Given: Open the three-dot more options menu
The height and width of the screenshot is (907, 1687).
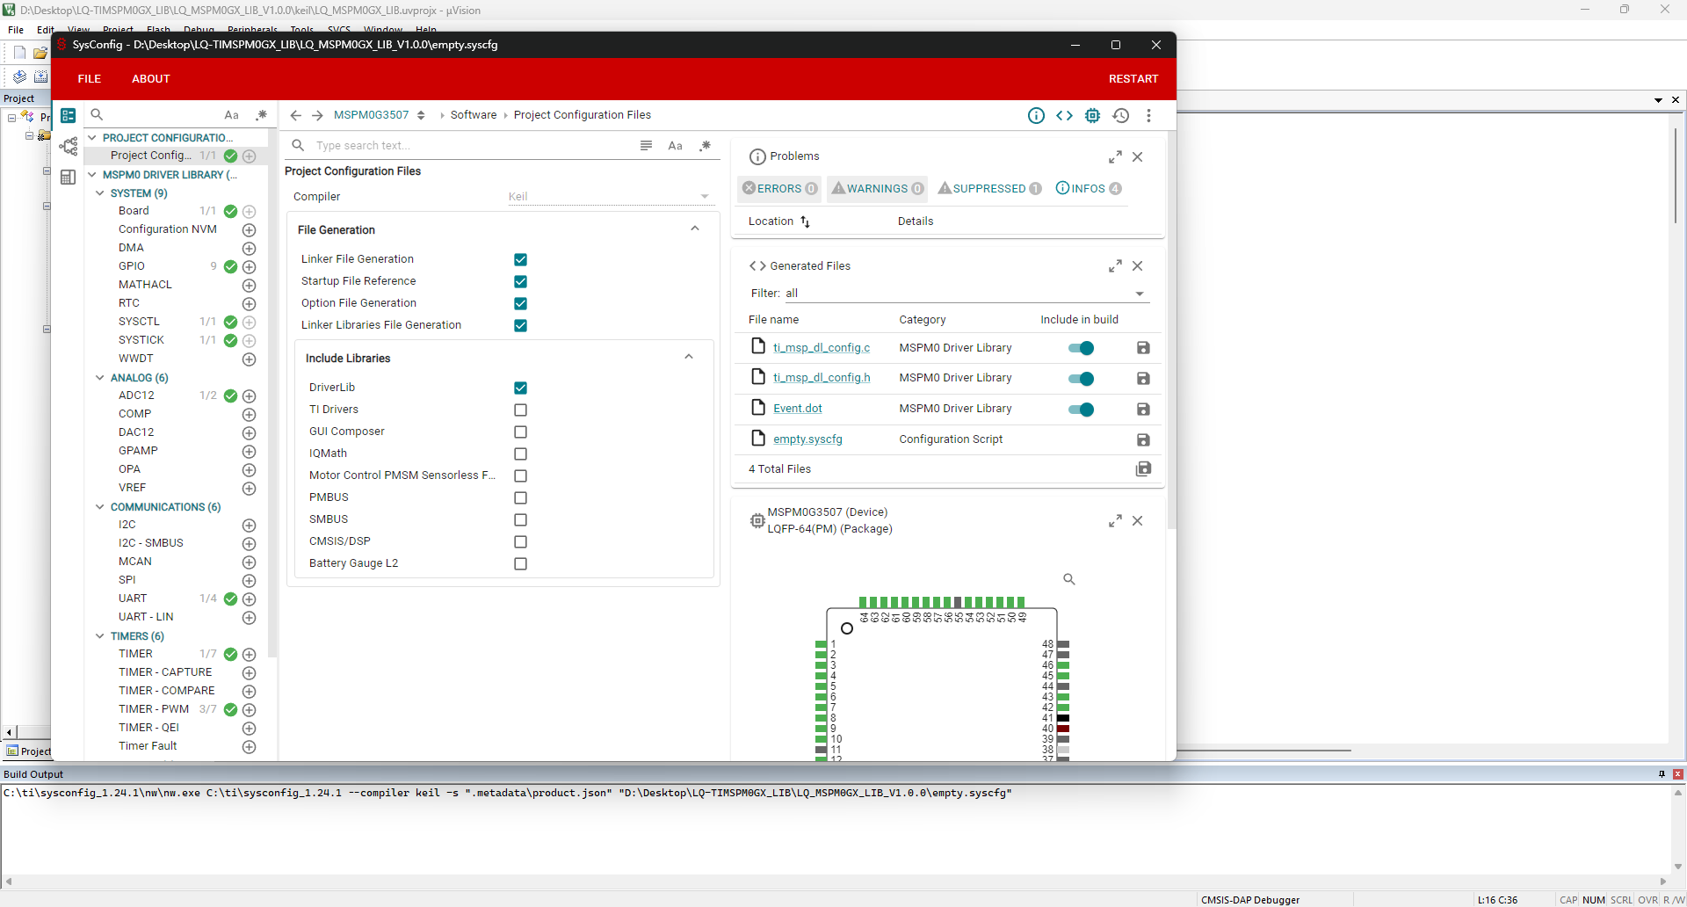Looking at the screenshot, I should pyautogui.click(x=1148, y=115).
